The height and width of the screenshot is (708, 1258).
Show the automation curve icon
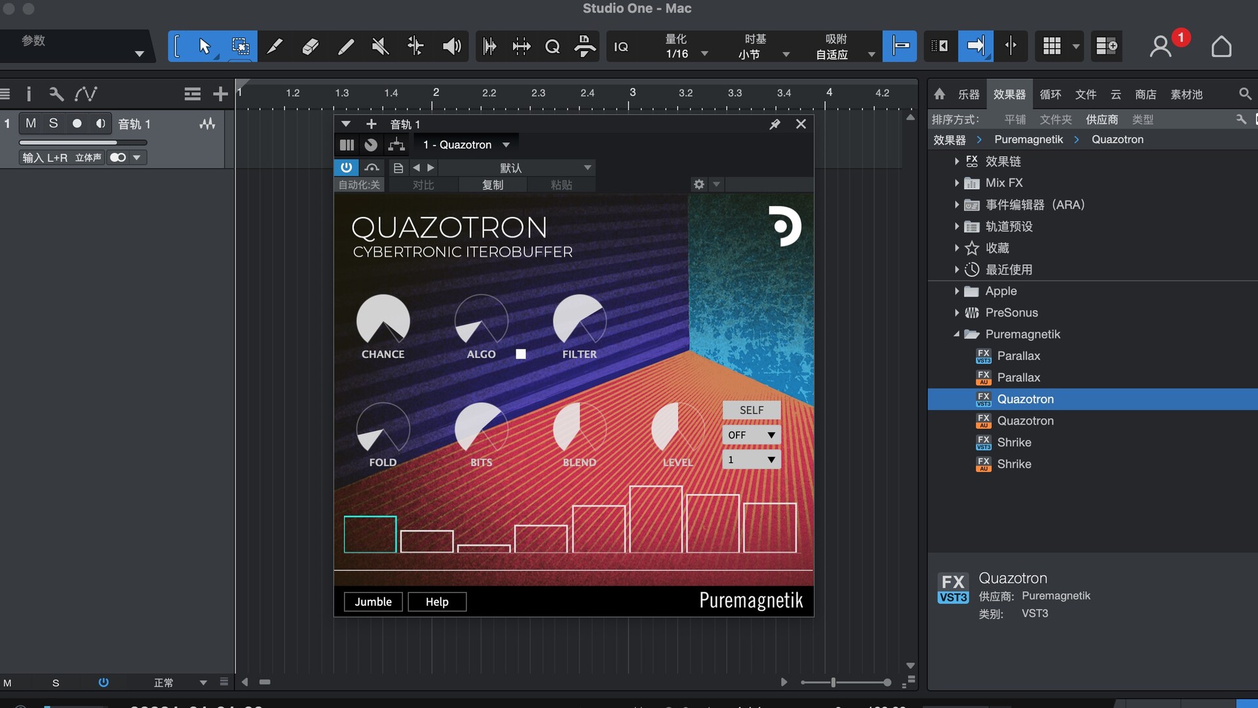coord(86,94)
